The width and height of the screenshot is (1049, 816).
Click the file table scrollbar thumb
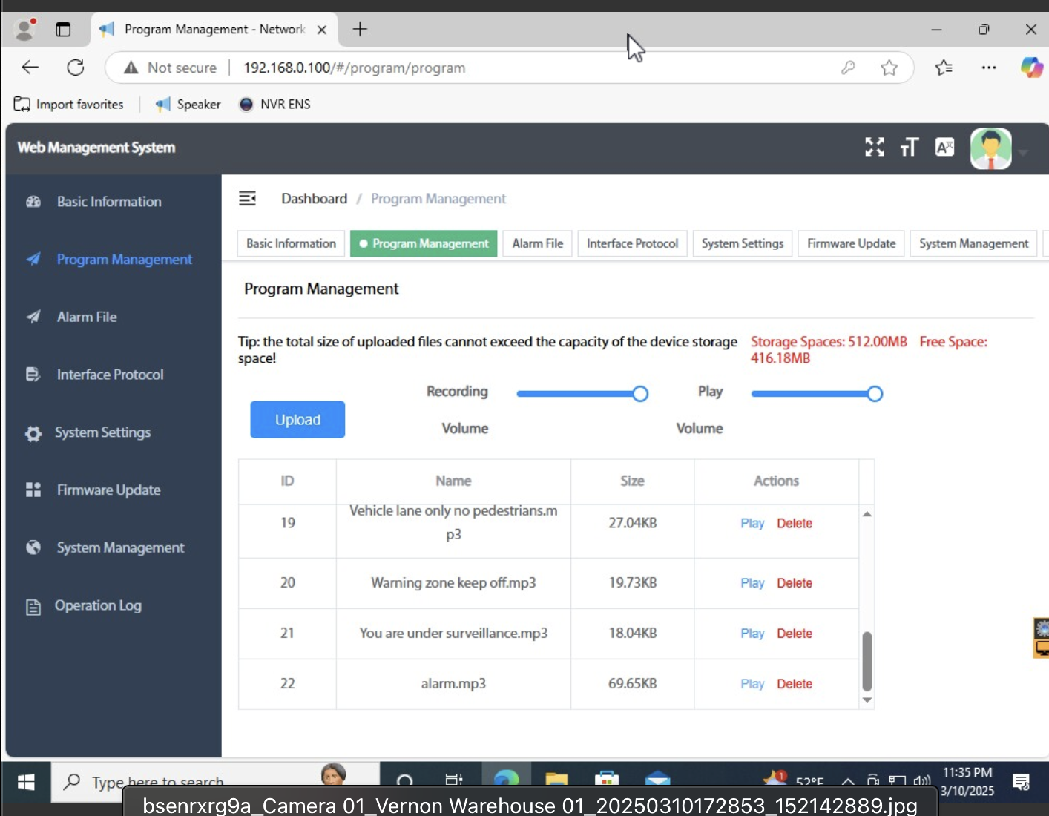[867, 661]
